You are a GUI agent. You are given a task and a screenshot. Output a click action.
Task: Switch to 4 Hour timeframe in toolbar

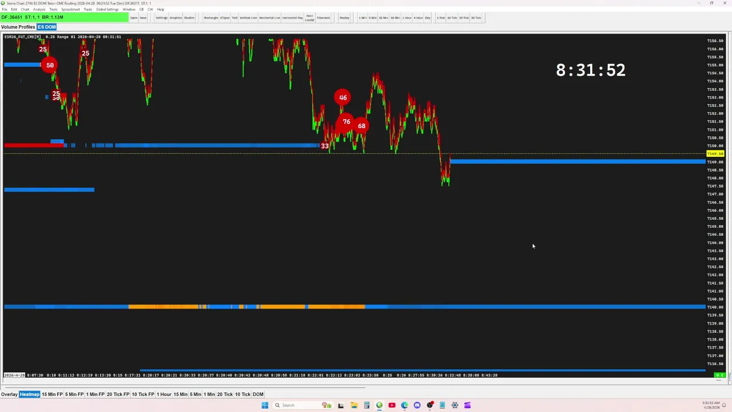[x=418, y=18]
